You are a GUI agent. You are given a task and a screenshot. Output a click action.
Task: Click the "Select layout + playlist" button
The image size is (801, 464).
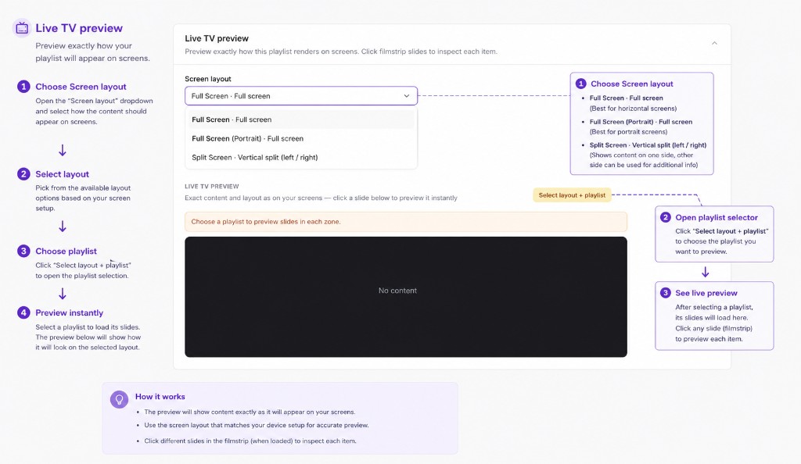[572, 195]
